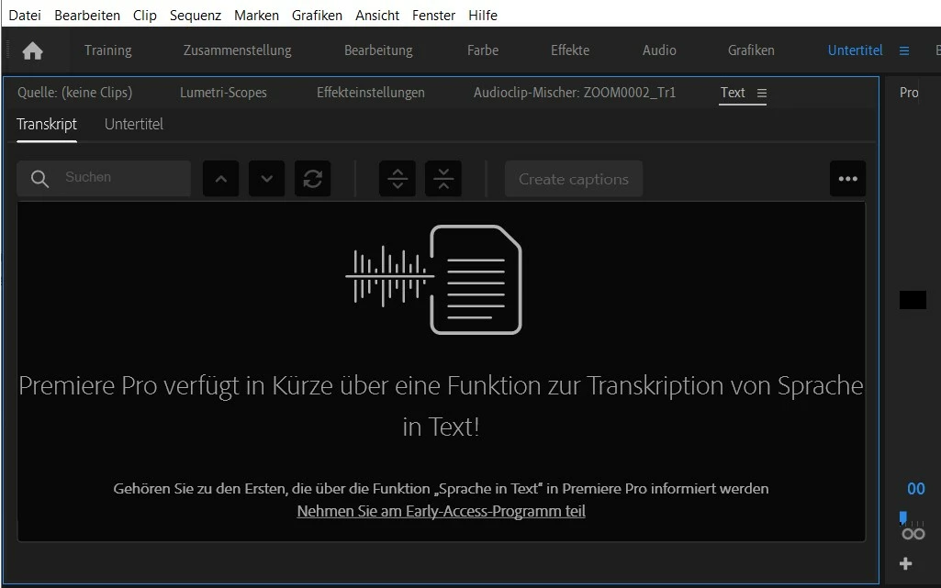Open the Lumetri-Scopes panel tab
The width and height of the screenshot is (941, 588).
pyautogui.click(x=223, y=93)
